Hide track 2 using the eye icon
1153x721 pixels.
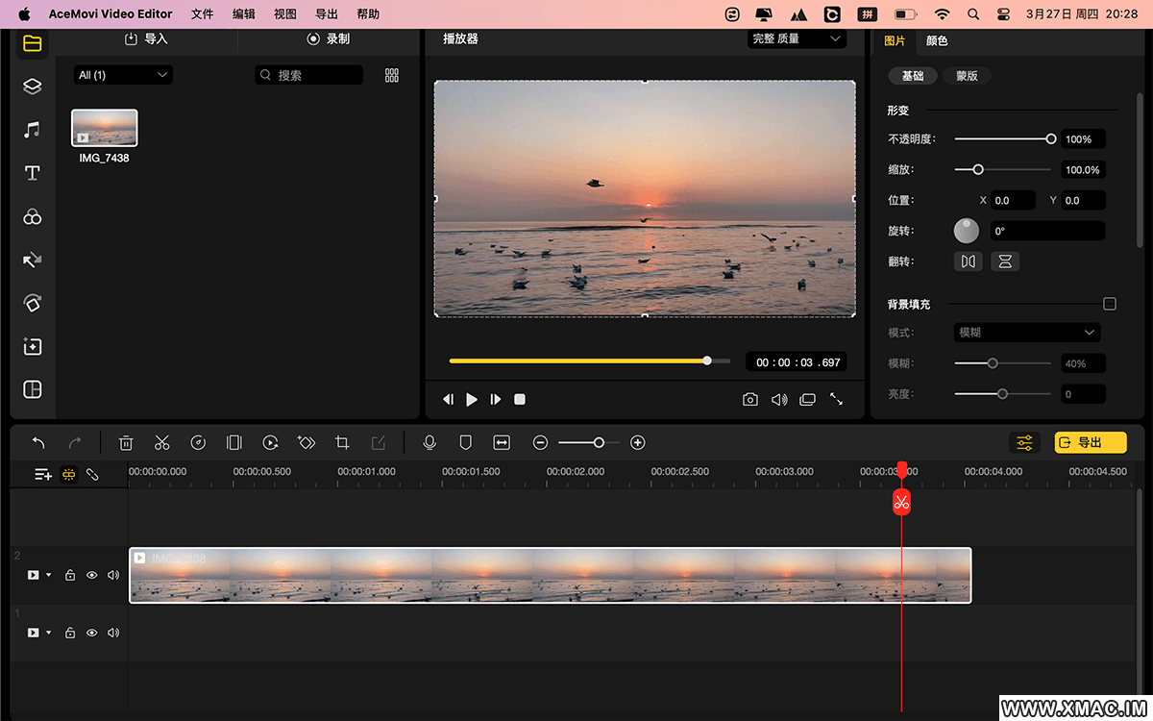pyautogui.click(x=92, y=575)
